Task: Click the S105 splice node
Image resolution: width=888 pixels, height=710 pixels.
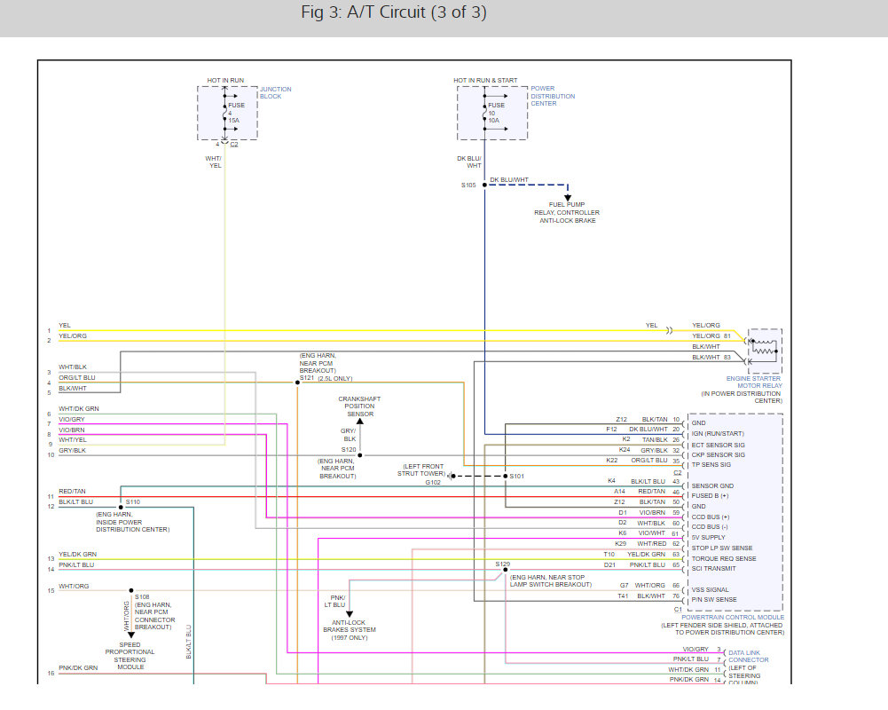Action: click(x=484, y=185)
